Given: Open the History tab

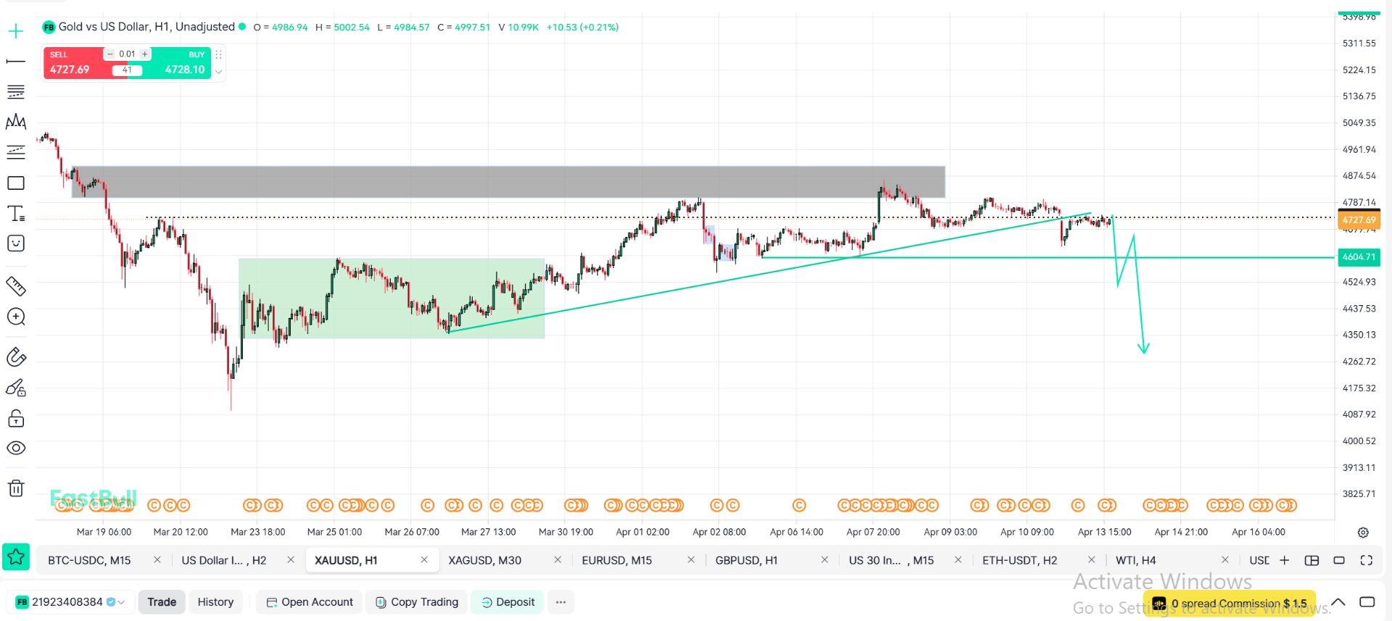Looking at the screenshot, I should click(x=215, y=602).
